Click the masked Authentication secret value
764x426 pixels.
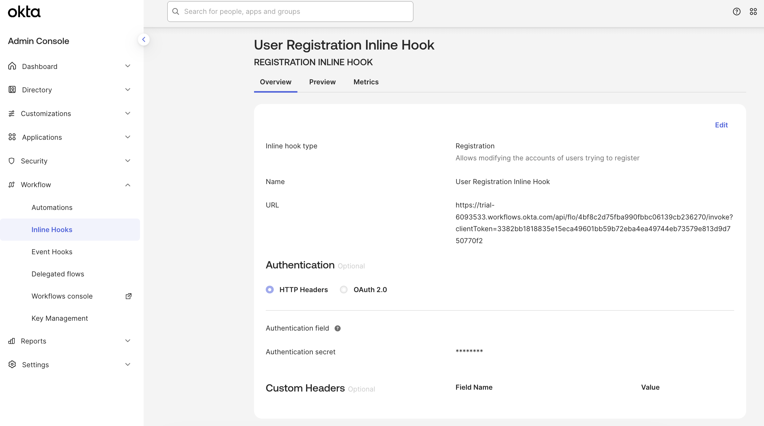click(469, 352)
